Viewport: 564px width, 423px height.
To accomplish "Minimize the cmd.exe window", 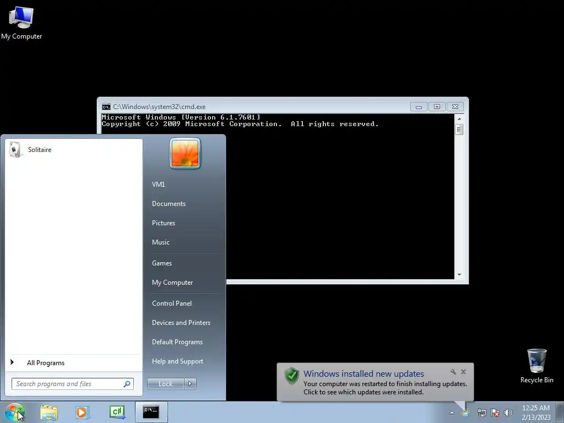I will 419,107.
